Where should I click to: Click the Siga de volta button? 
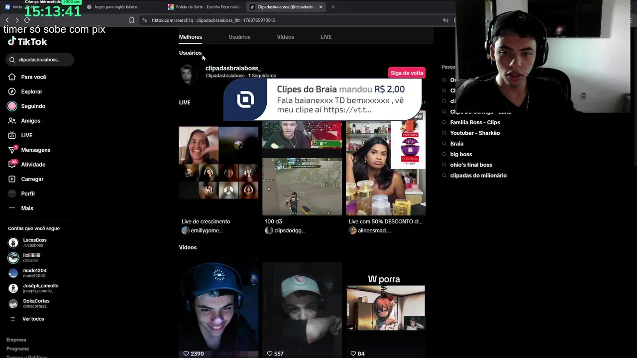tap(407, 73)
